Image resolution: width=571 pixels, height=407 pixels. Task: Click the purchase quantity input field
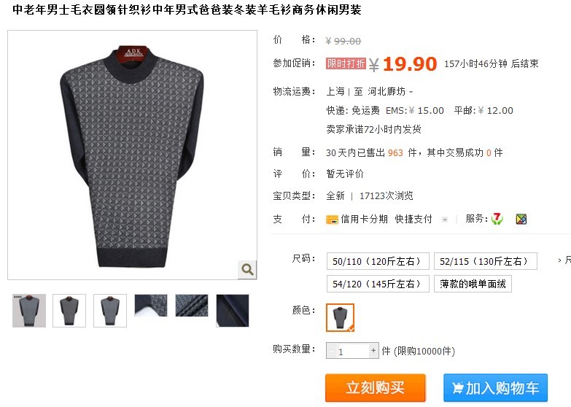pos(352,351)
